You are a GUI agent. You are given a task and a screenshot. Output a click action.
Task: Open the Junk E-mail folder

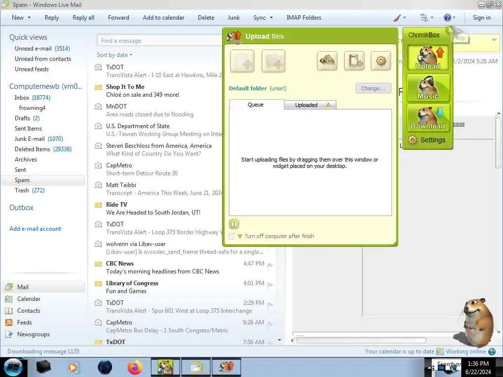click(x=39, y=139)
